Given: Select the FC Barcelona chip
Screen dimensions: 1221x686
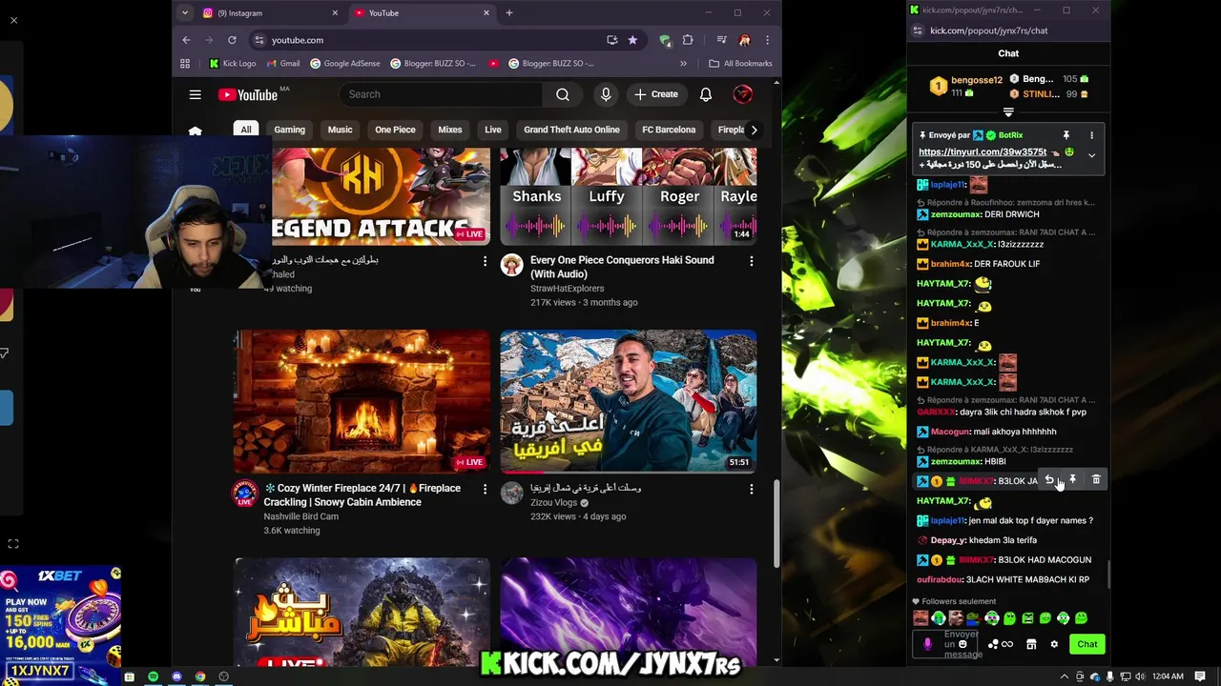Looking at the screenshot, I should point(669,130).
